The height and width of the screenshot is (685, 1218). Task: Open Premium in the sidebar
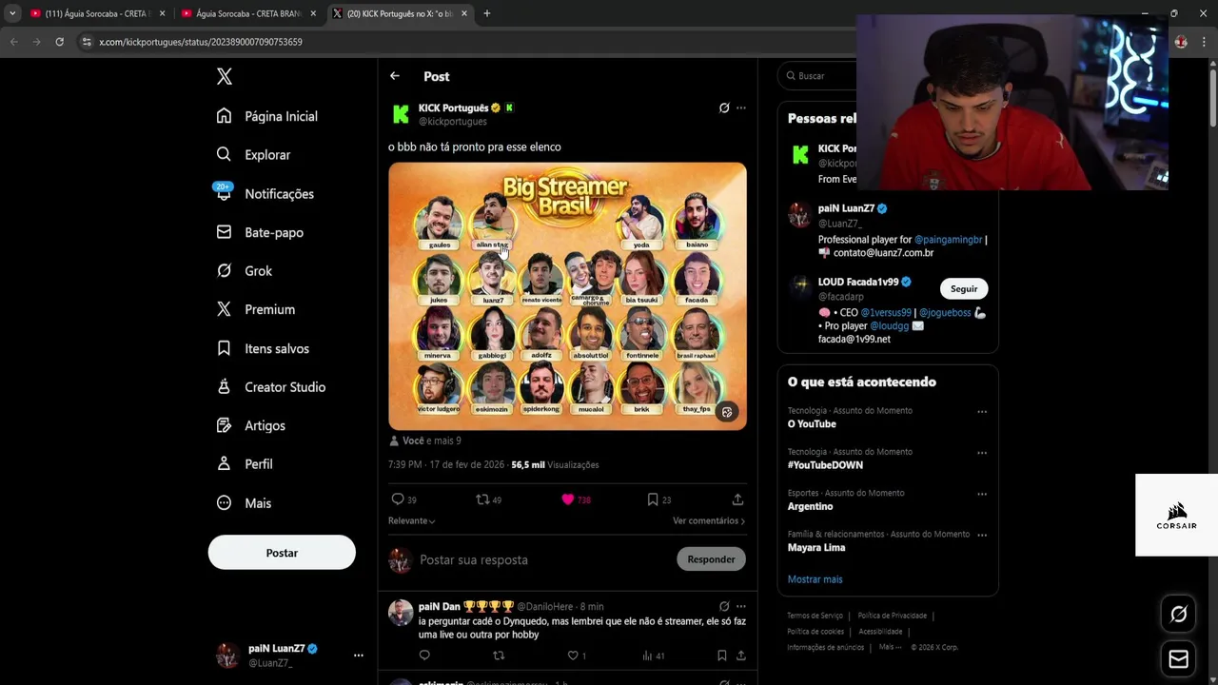256,309
